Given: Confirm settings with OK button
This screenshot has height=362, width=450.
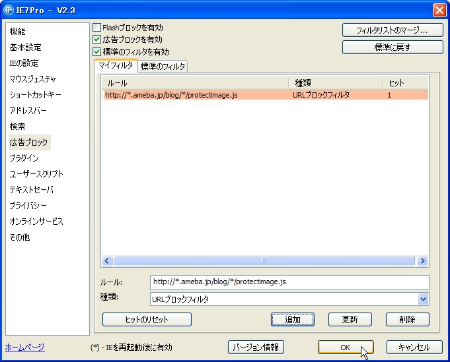Looking at the screenshot, I should coord(345,347).
